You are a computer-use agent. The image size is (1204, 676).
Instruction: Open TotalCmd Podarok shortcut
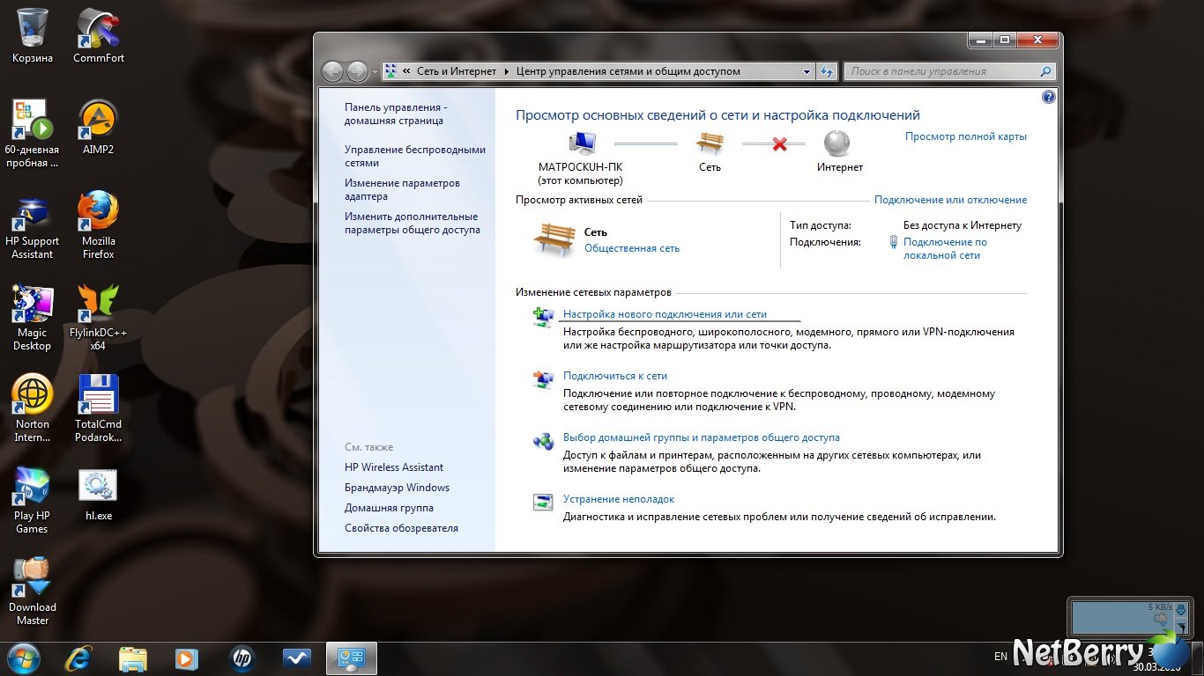[x=99, y=408]
